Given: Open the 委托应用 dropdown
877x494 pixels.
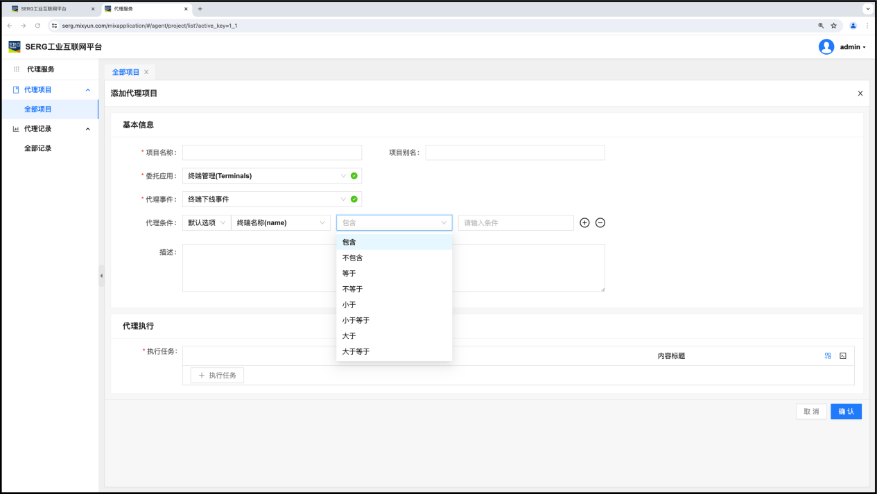Looking at the screenshot, I should (266, 176).
